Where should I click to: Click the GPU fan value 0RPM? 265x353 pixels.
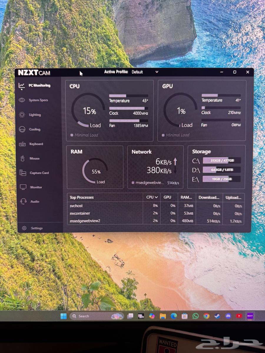pyautogui.click(x=236, y=125)
